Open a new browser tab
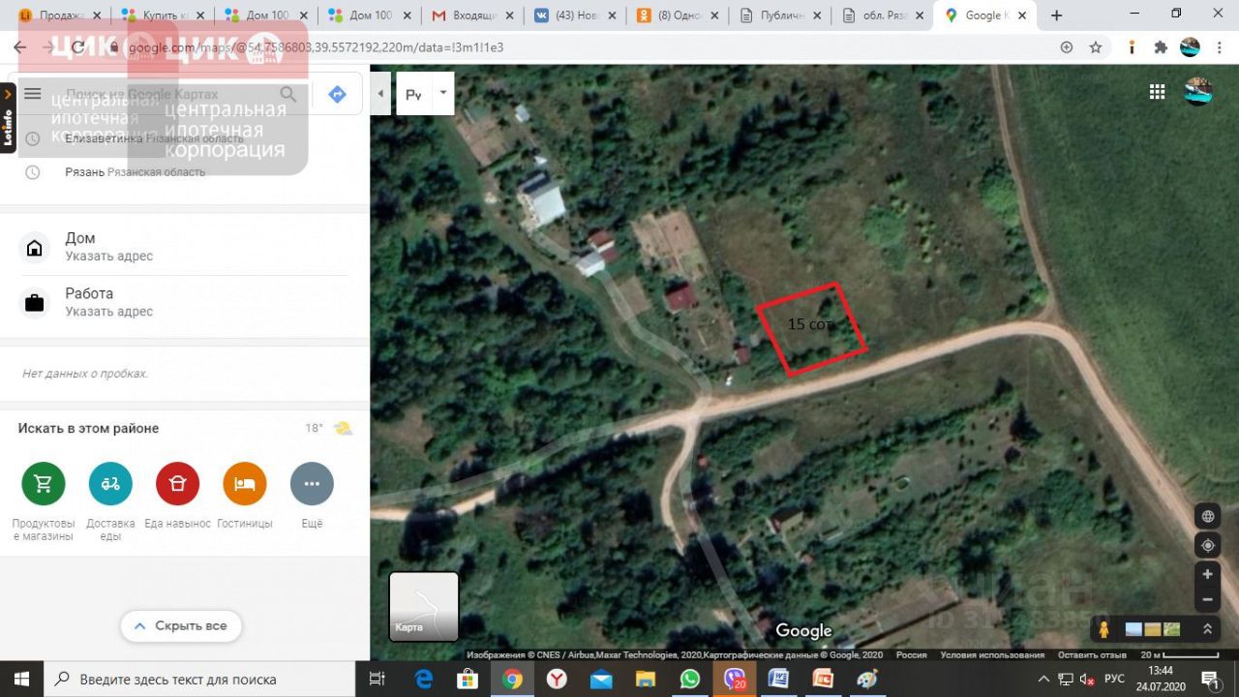The image size is (1239, 697). coord(1056,15)
